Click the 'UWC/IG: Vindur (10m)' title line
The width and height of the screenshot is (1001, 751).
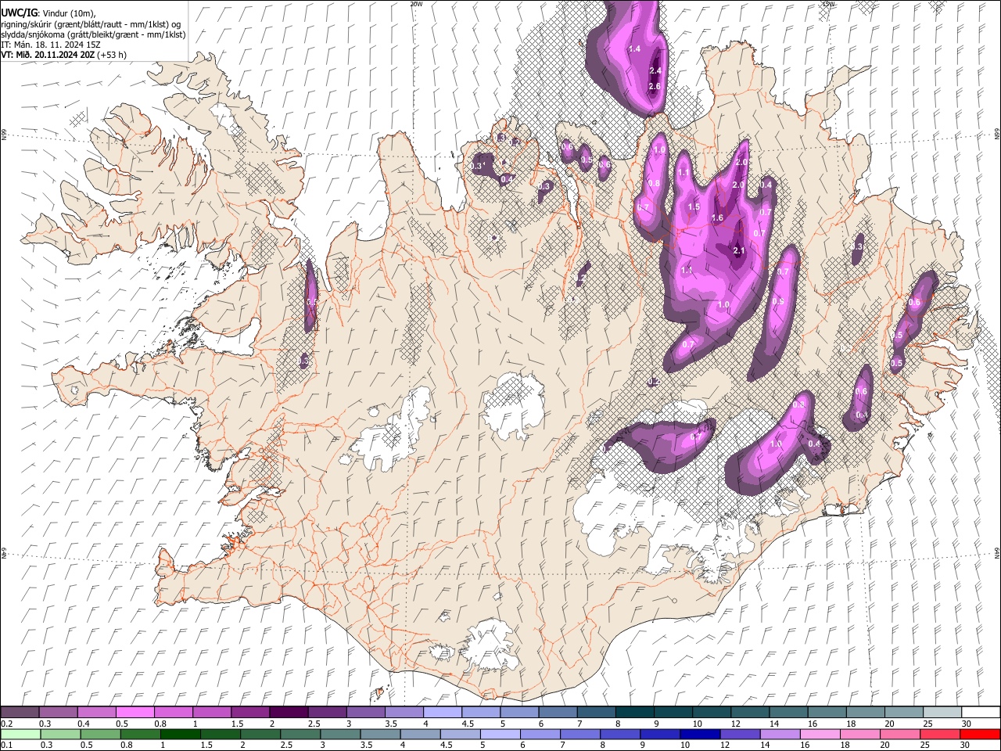[48, 13]
